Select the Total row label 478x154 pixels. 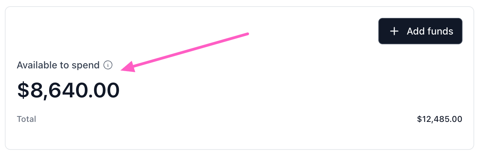tap(26, 119)
